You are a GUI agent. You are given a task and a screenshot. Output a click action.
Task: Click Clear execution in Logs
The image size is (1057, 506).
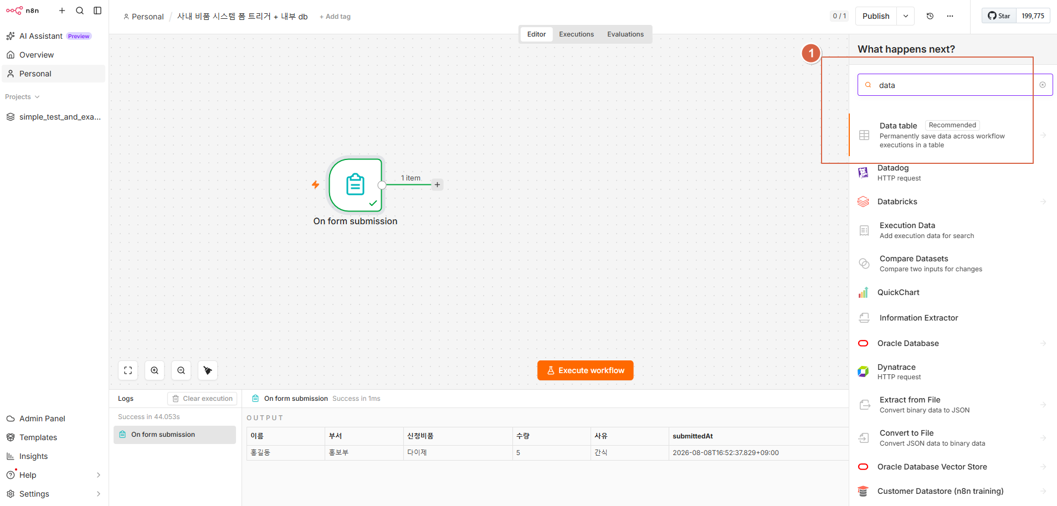[x=202, y=399]
